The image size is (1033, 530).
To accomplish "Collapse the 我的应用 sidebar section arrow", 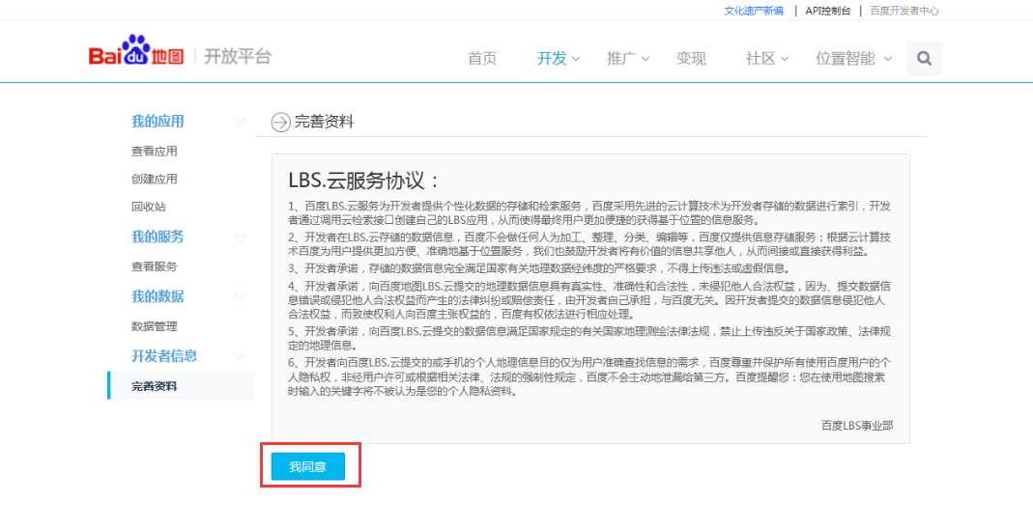I will (x=240, y=122).
